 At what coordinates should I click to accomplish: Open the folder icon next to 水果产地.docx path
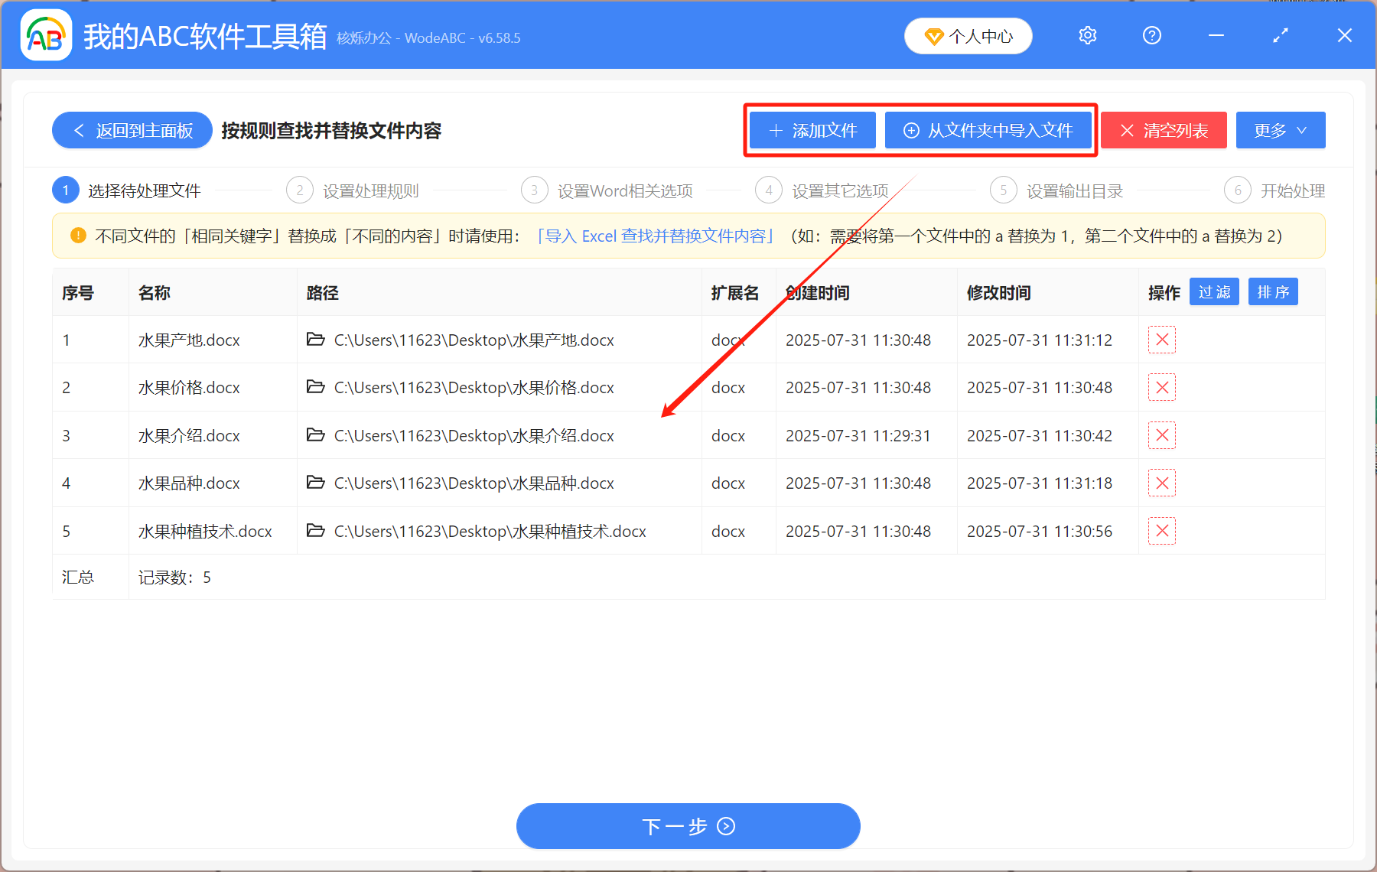point(316,340)
